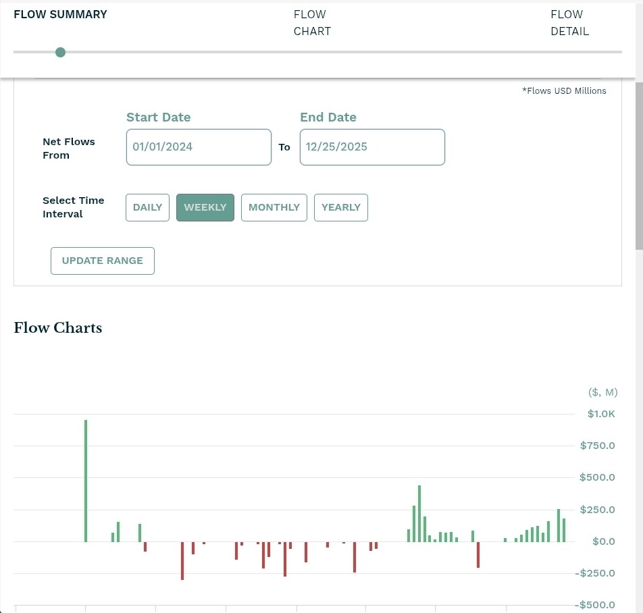Switch to the Flow Chart tab
Viewport: 643px width, 613px height.
[311, 23]
